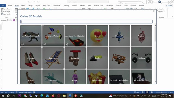
Task: Switch to the Design ribbon tab
Action: (x=30, y=5)
